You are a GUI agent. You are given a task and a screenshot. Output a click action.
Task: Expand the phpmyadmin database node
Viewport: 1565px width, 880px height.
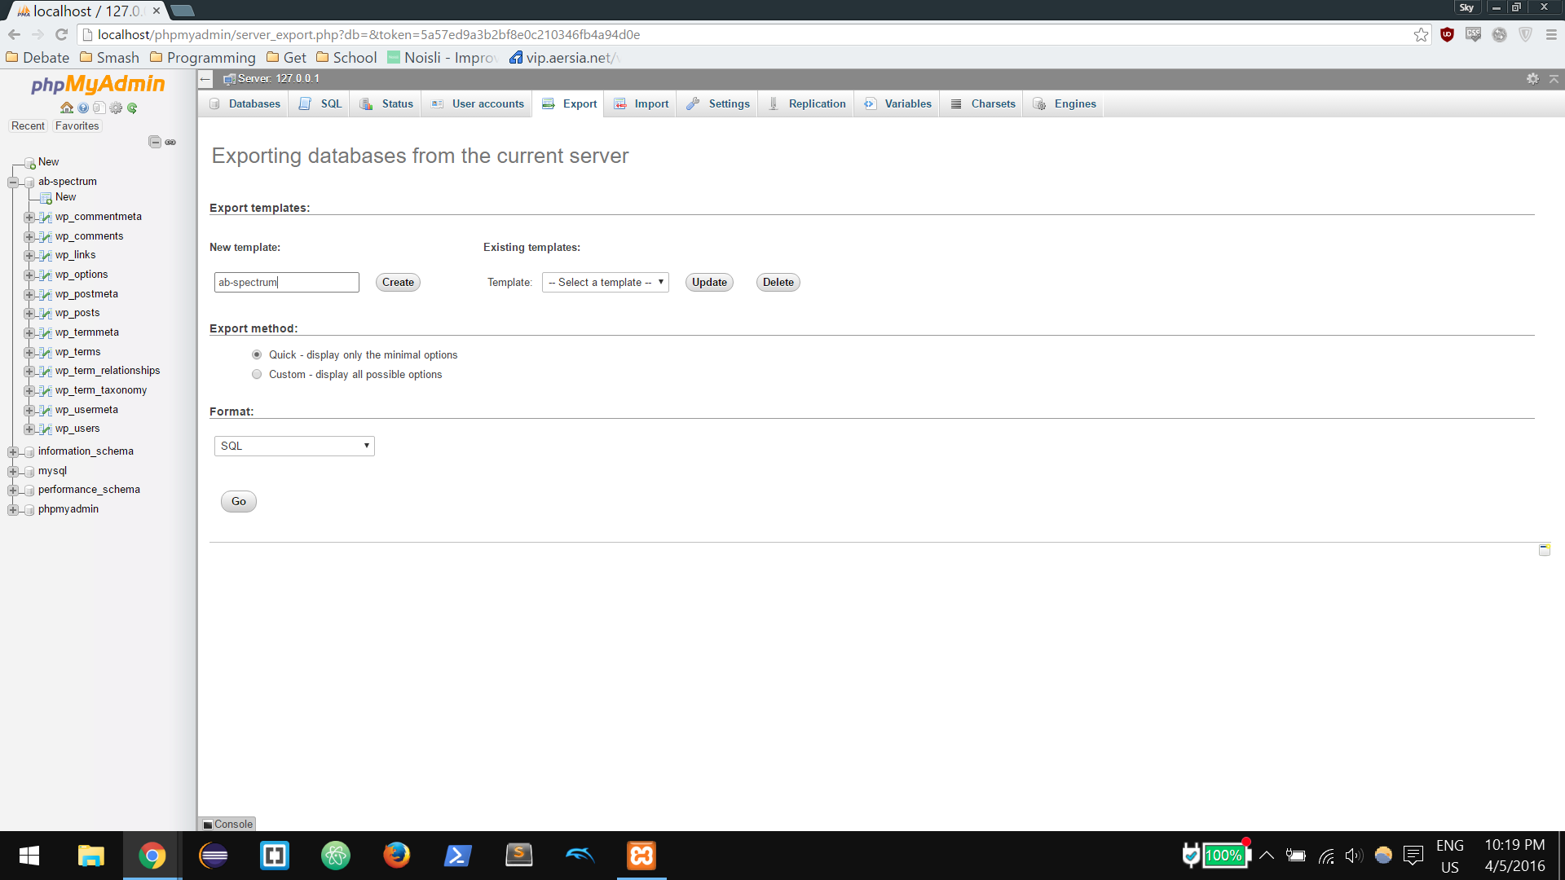tap(13, 510)
